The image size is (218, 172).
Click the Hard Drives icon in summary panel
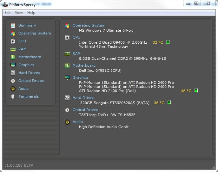tap(67, 98)
